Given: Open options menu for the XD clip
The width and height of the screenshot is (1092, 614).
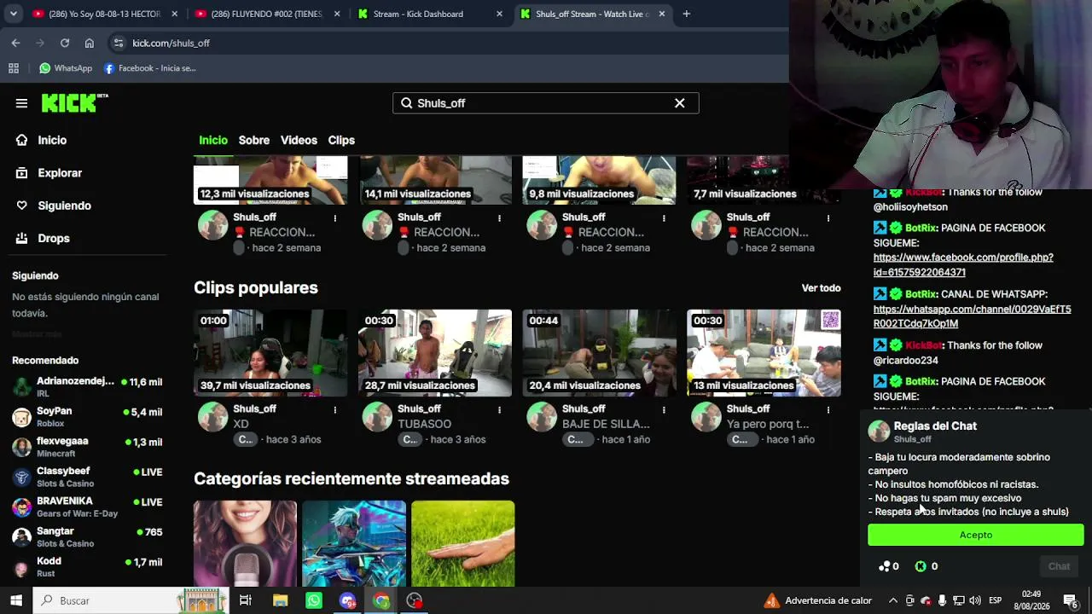Looking at the screenshot, I should [x=335, y=410].
